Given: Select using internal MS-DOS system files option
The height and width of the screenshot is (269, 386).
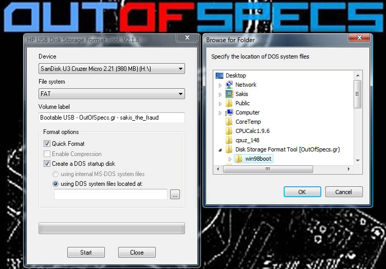Looking at the screenshot, I should point(56,174).
